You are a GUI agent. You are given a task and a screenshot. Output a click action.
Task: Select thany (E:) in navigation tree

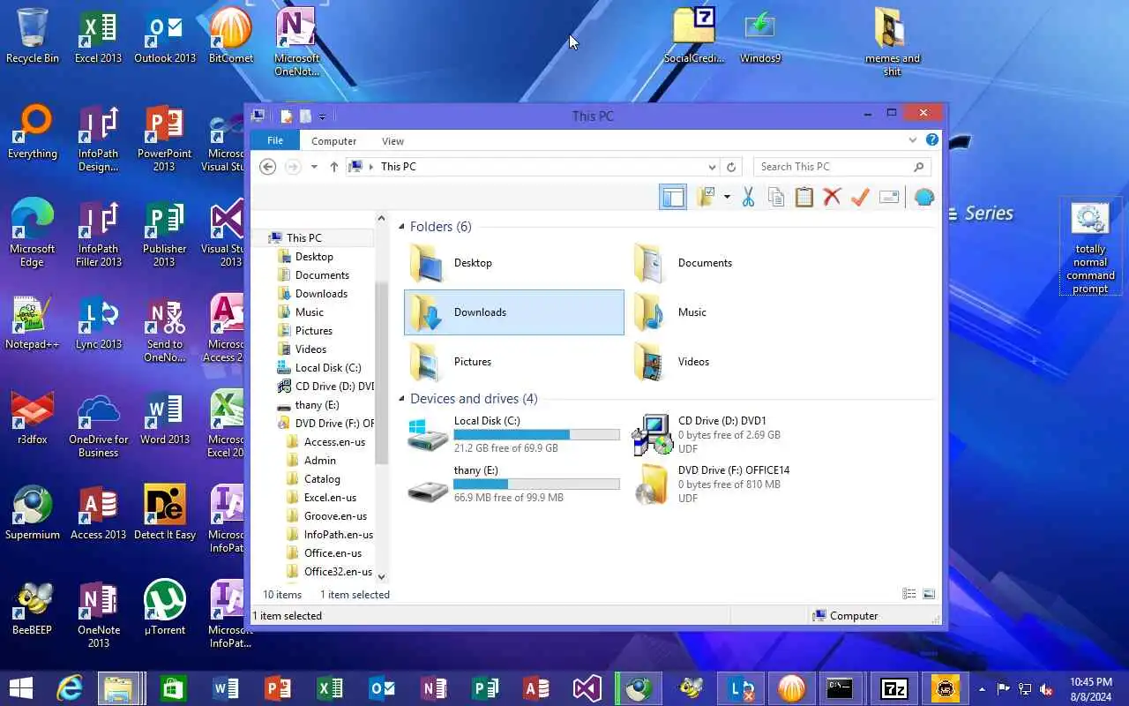click(x=317, y=405)
